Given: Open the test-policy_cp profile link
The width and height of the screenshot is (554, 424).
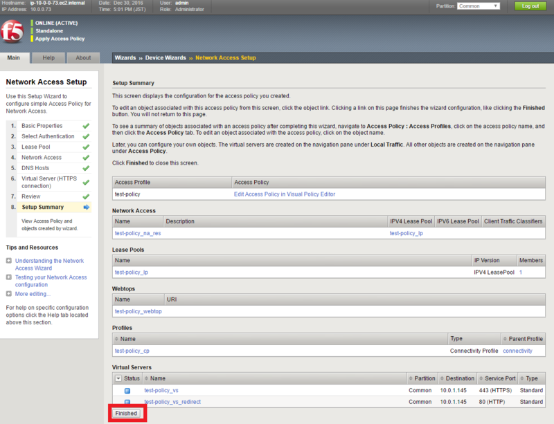Looking at the screenshot, I should pos(132,351).
